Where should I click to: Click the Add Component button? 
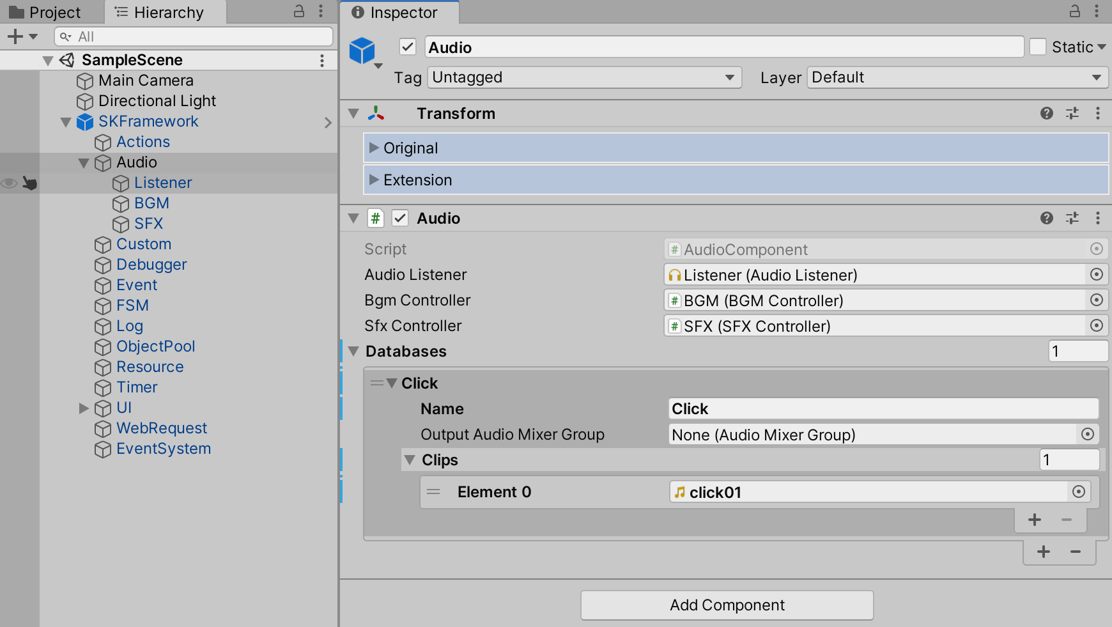727,605
